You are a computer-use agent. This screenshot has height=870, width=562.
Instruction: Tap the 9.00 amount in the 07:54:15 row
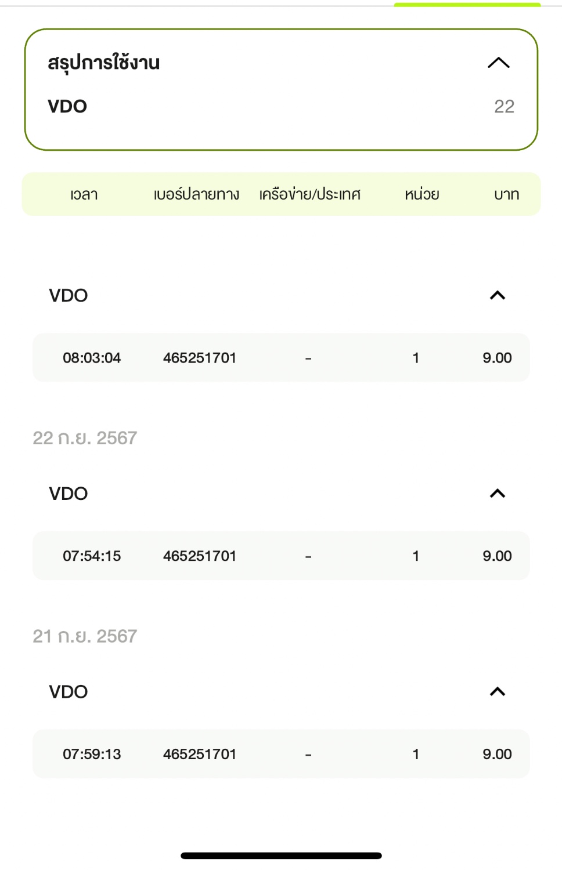[497, 556]
